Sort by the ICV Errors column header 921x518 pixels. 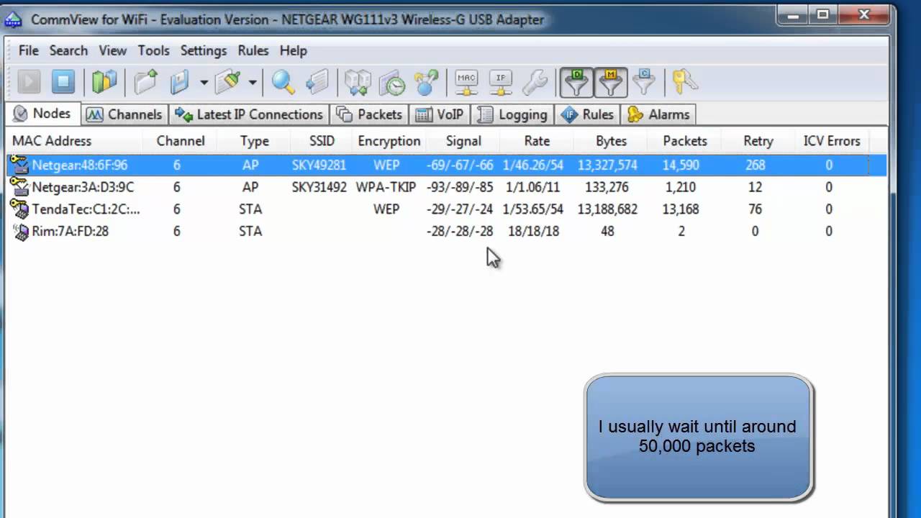click(x=832, y=141)
